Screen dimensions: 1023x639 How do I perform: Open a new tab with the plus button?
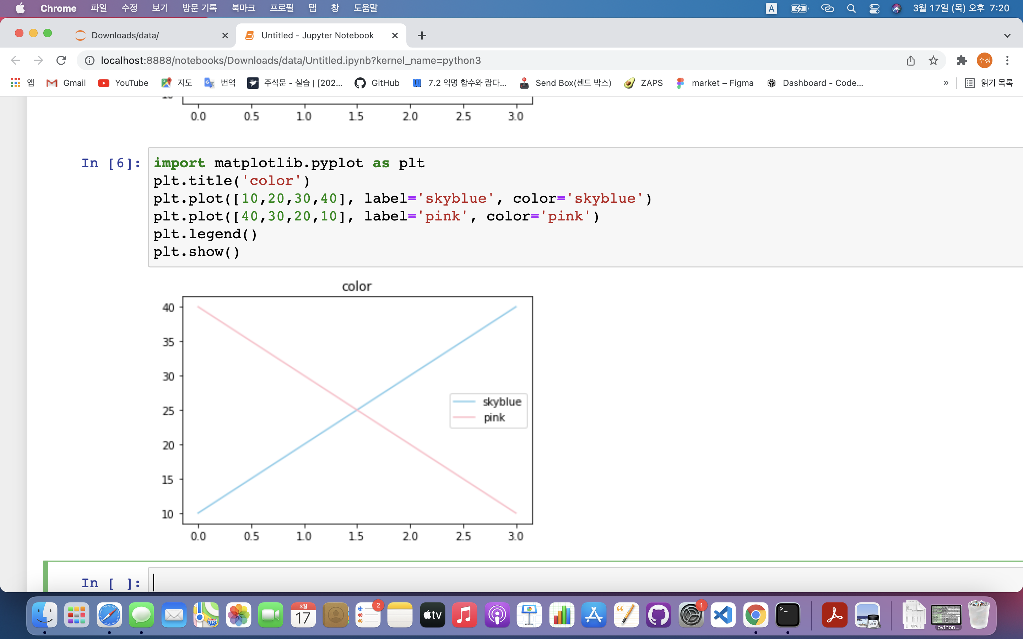422,35
